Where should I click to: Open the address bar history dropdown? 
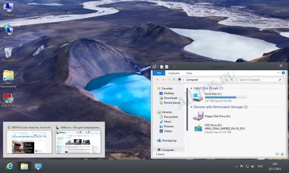[x=227, y=80]
